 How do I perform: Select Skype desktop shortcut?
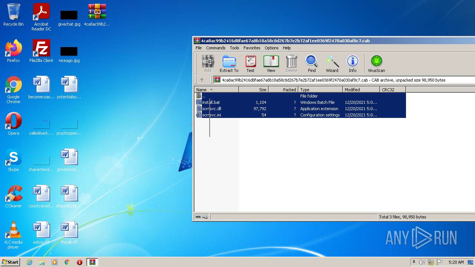coord(13,160)
